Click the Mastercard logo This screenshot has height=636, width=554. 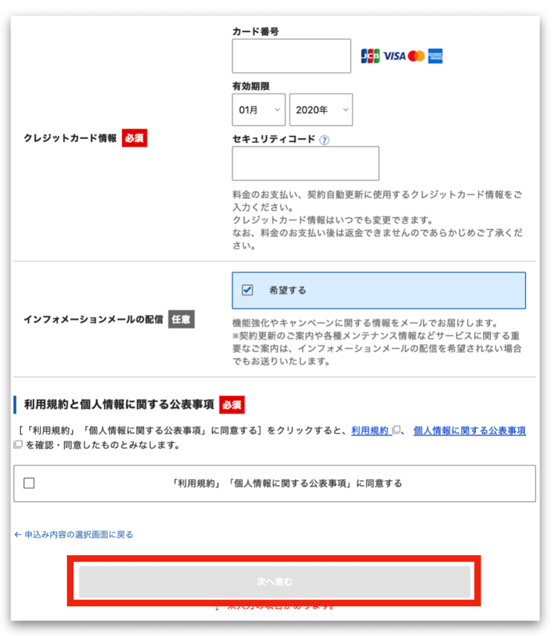[x=417, y=56]
